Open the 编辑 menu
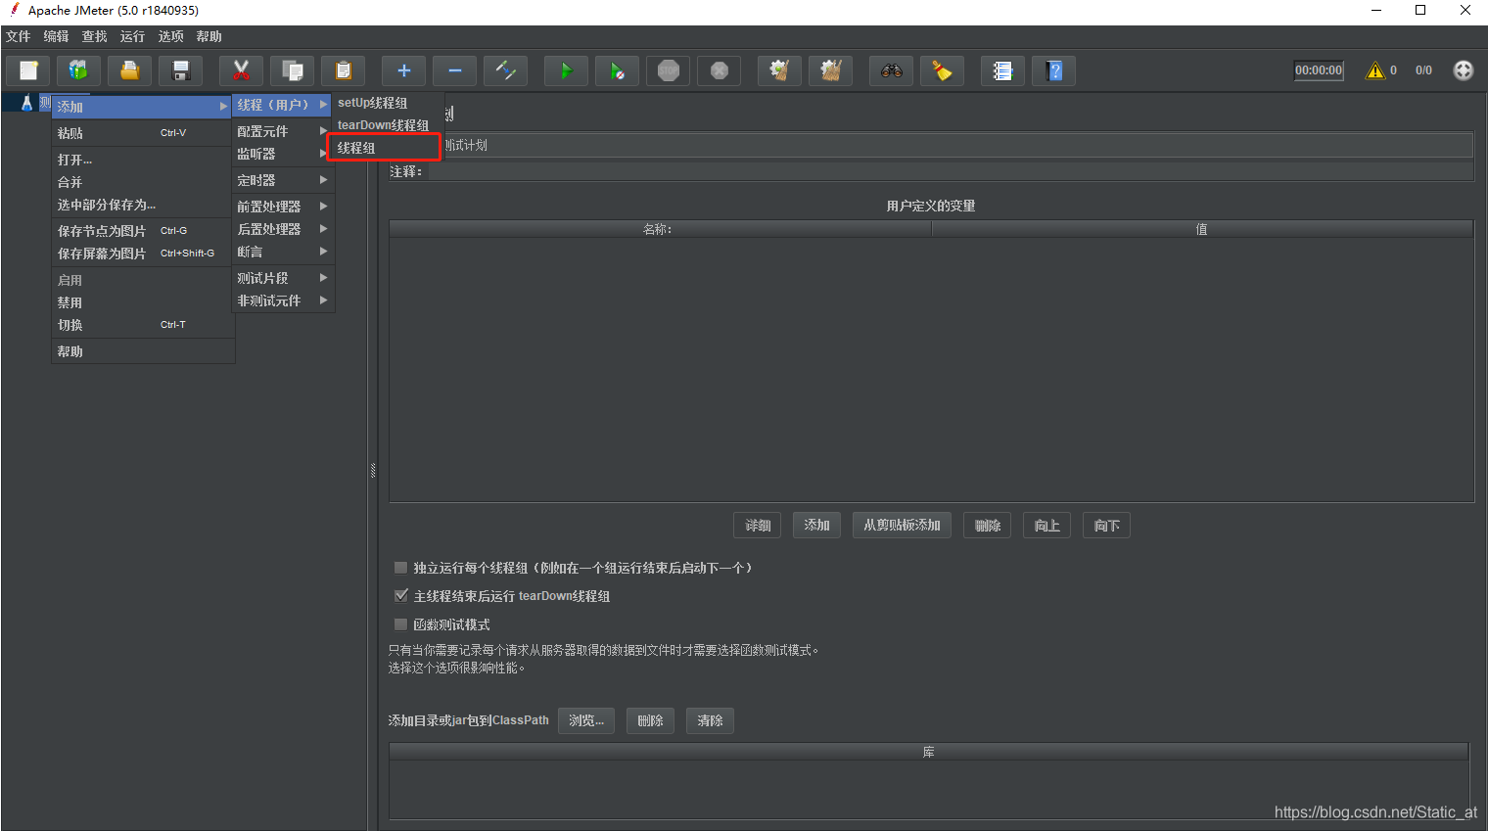Image resolution: width=1488 pixels, height=831 pixels. [x=57, y=37]
